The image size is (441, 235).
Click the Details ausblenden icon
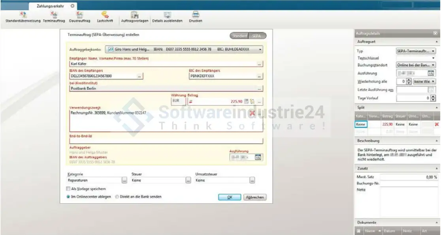[x=167, y=15]
